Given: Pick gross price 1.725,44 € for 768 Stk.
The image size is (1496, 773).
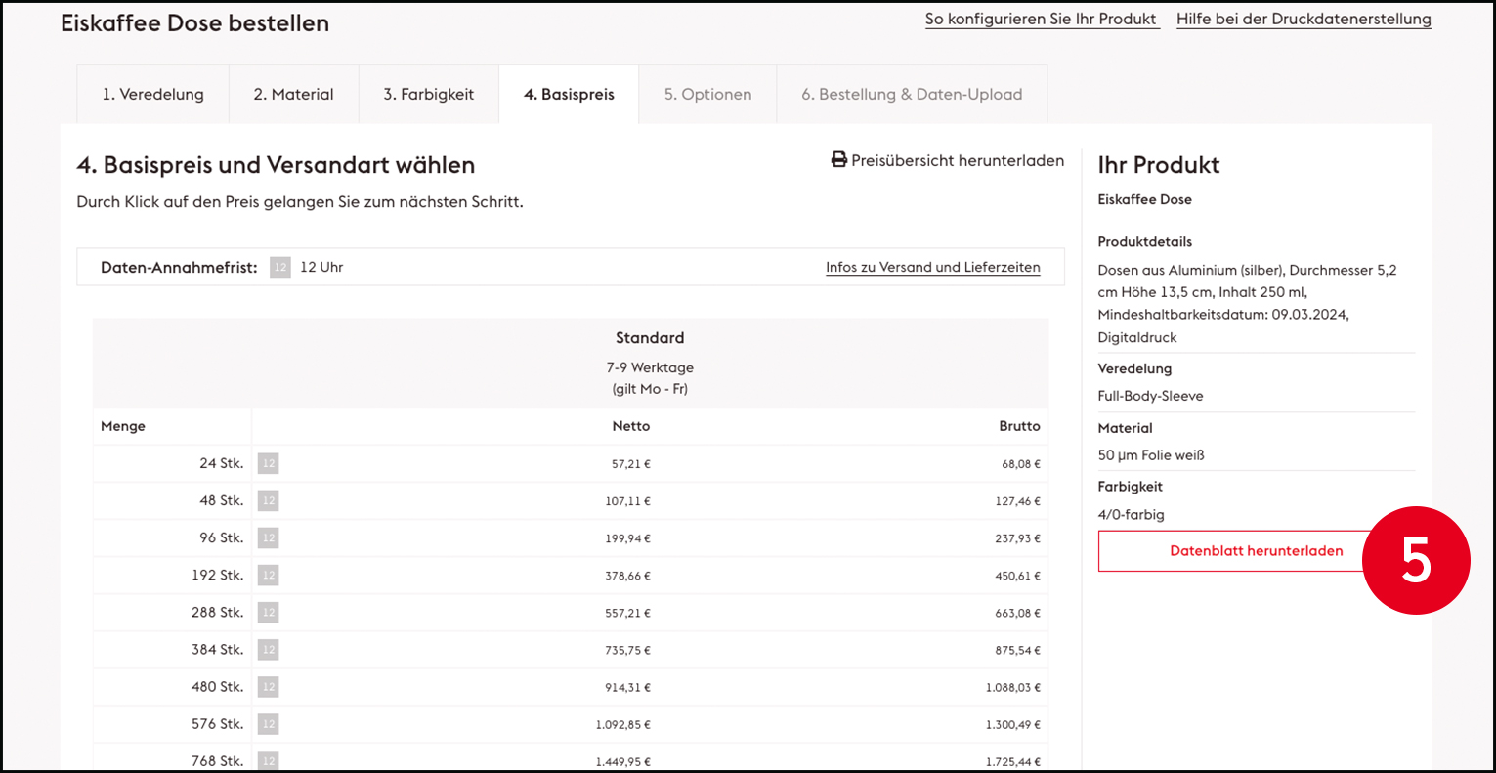Looking at the screenshot, I should coord(1013,761).
